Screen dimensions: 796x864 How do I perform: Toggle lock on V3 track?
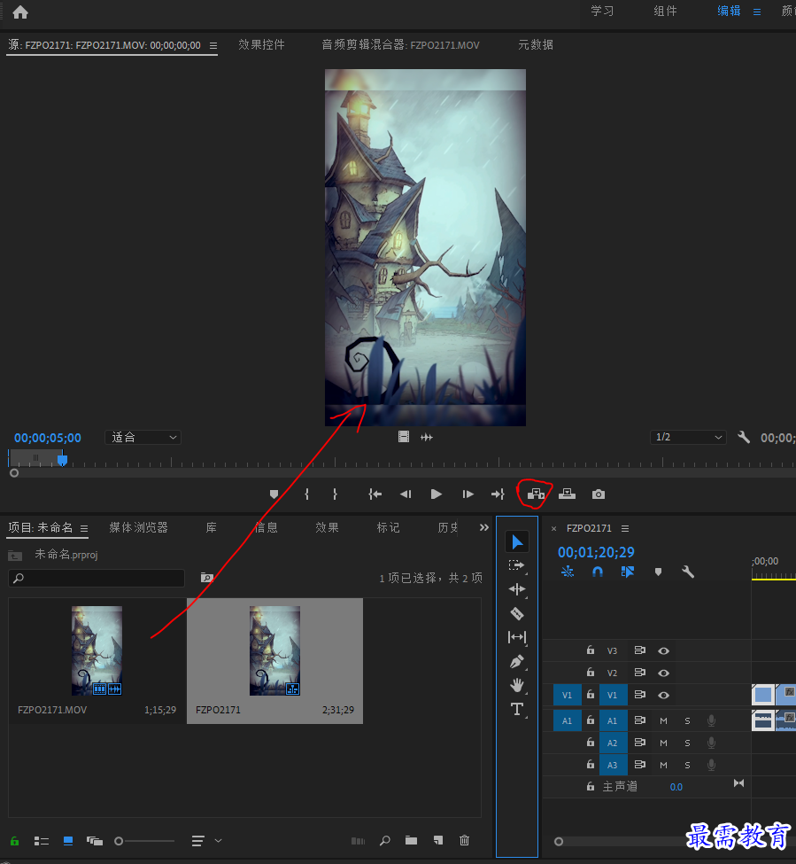(x=590, y=650)
